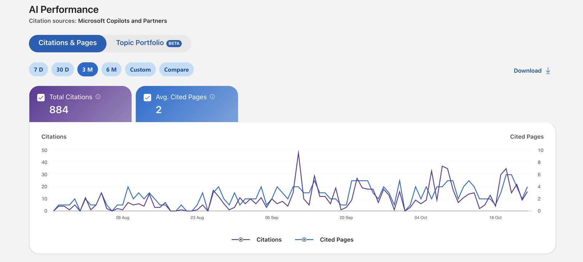
Task: Select the 6 M time range
Action: click(111, 70)
